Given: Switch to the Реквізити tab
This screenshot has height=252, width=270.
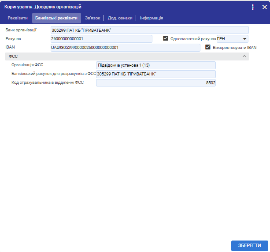Looking at the screenshot, I should [x=18, y=18].
